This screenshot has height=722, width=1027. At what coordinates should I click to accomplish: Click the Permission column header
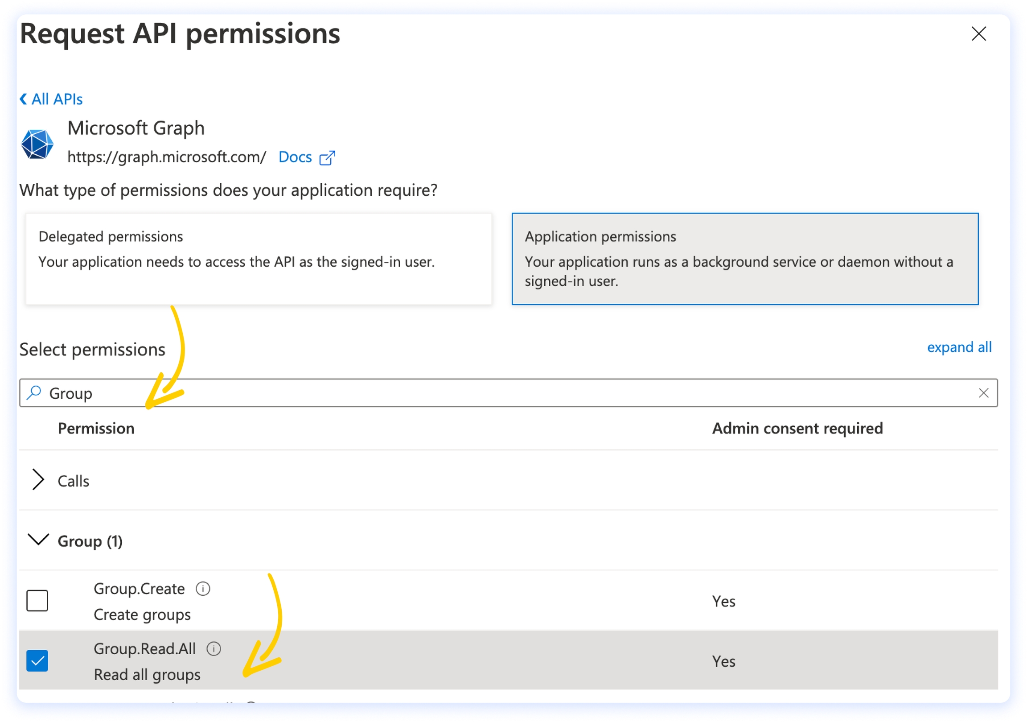(x=96, y=429)
